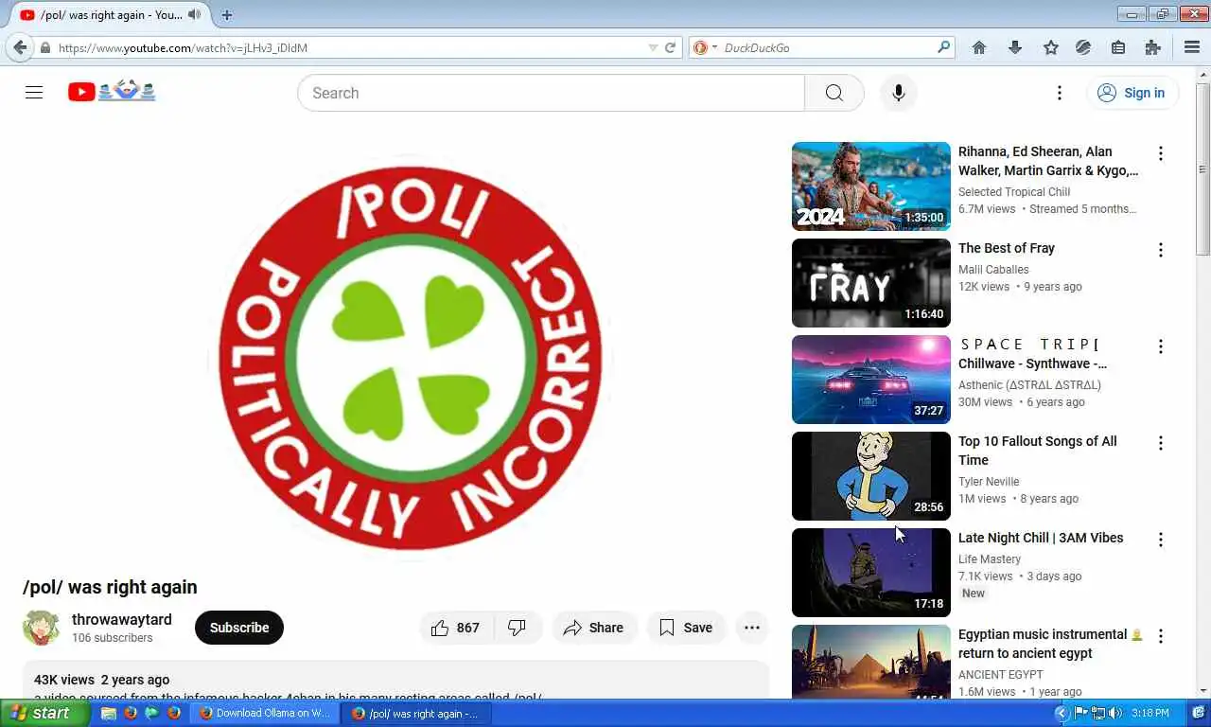Screen dimensions: 1211x727
Task: Open DuckDuckGo search engine dropdown
Action: tap(704, 47)
